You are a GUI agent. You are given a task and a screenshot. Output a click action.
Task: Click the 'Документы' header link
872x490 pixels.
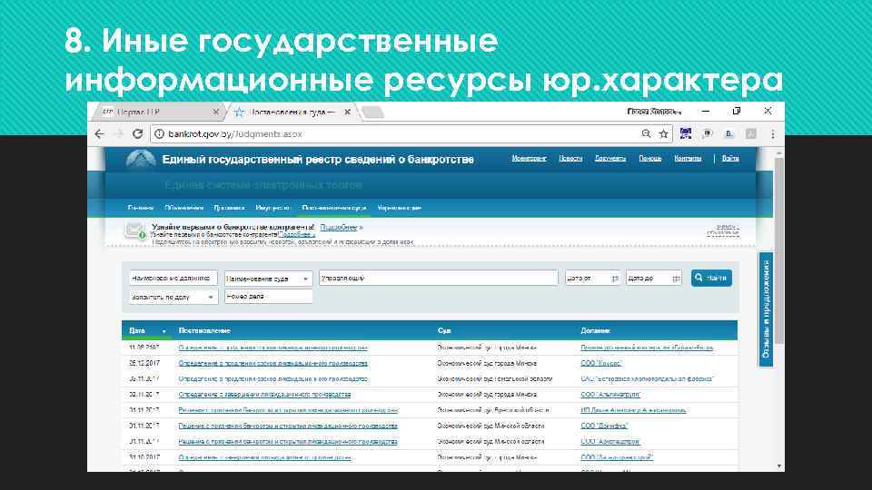tap(610, 158)
